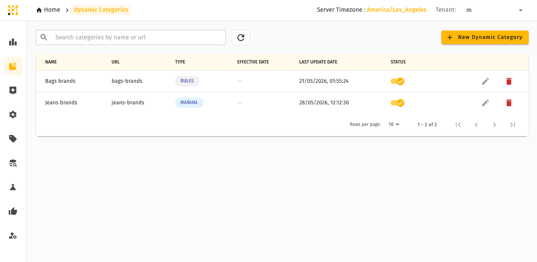Edit the Jeans brands category

click(x=485, y=103)
